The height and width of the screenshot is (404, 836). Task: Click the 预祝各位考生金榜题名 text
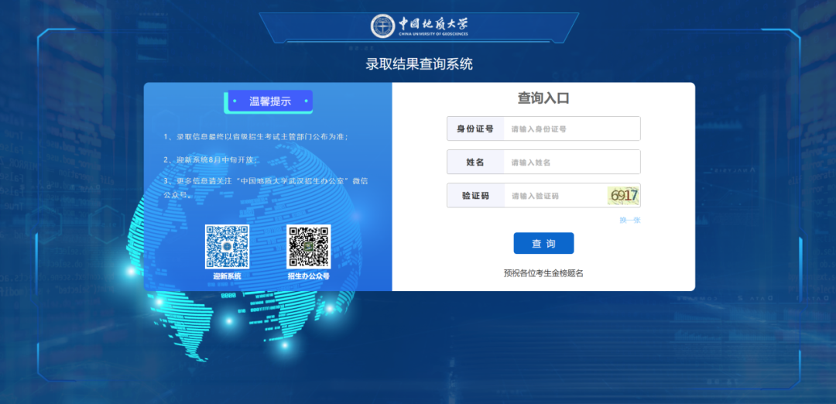544,273
